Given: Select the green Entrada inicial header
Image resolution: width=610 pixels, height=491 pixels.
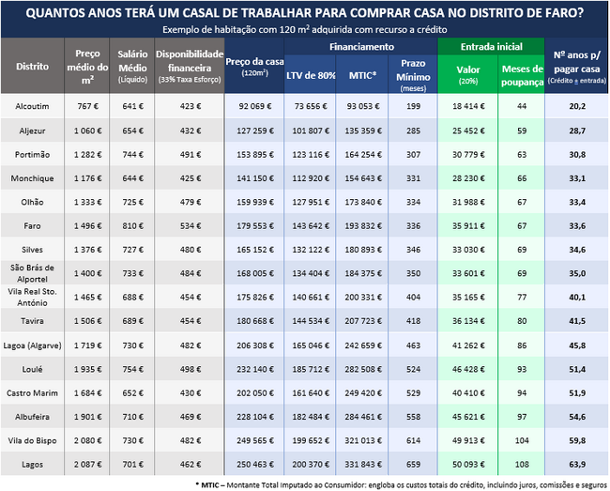Looking at the screenshot, I should tap(490, 46).
